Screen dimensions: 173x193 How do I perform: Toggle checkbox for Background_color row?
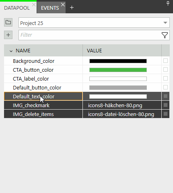coord(165,61)
